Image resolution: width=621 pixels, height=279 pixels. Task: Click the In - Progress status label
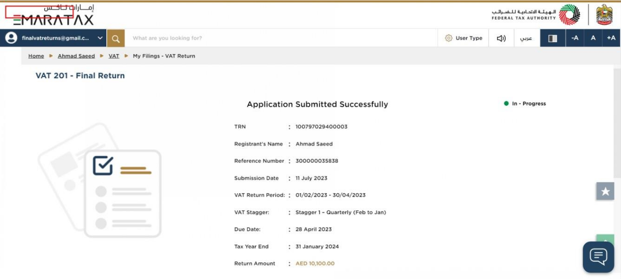(529, 104)
